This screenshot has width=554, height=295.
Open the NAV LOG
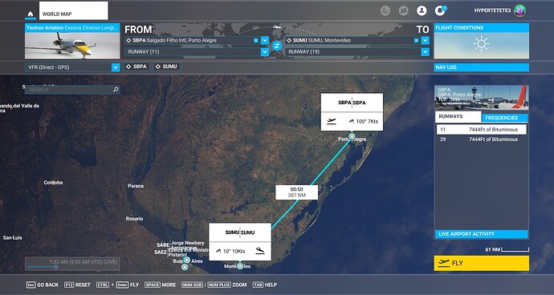(x=481, y=67)
